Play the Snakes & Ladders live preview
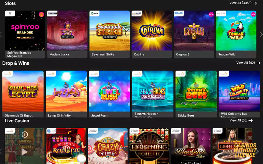Viewport: 263px width, 164px height. (25, 152)
